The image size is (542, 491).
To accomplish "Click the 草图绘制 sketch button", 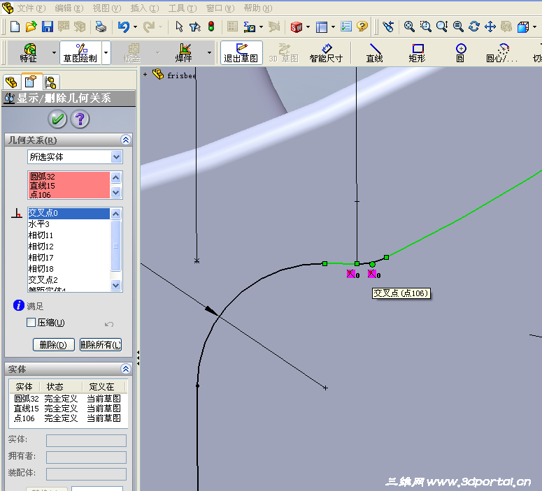I will (x=80, y=53).
